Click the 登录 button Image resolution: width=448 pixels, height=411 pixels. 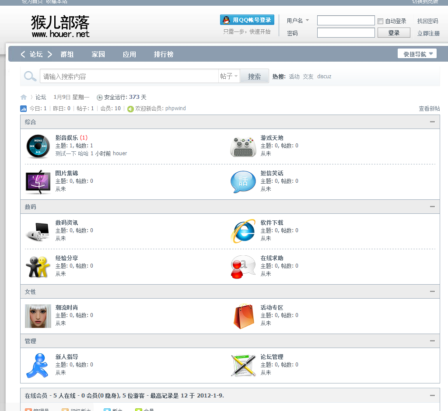pyautogui.click(x=394, y=33)
